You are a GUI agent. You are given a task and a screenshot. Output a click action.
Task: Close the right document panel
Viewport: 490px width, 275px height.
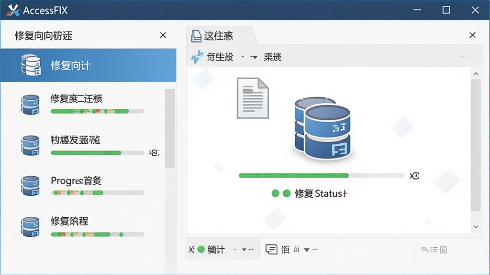tap(472, 35)
